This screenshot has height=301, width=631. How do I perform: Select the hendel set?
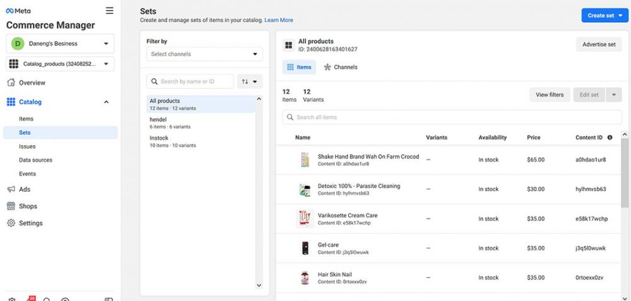[x=201, y=122]
